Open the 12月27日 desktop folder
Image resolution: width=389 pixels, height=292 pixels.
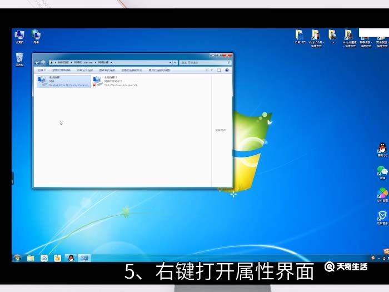click(300, 37)
